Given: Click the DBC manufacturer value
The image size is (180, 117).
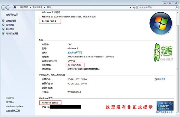Looking at the screenshot, I should tap(70, 45).
